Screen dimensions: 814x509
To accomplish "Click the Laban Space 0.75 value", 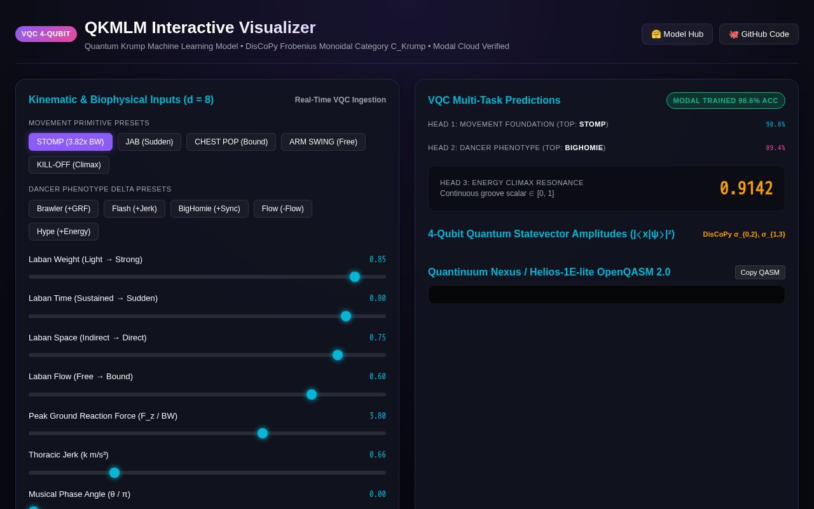I will click(x=378, y=338).
